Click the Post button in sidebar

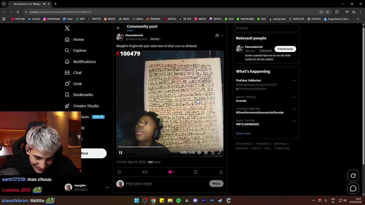(94, 153)
